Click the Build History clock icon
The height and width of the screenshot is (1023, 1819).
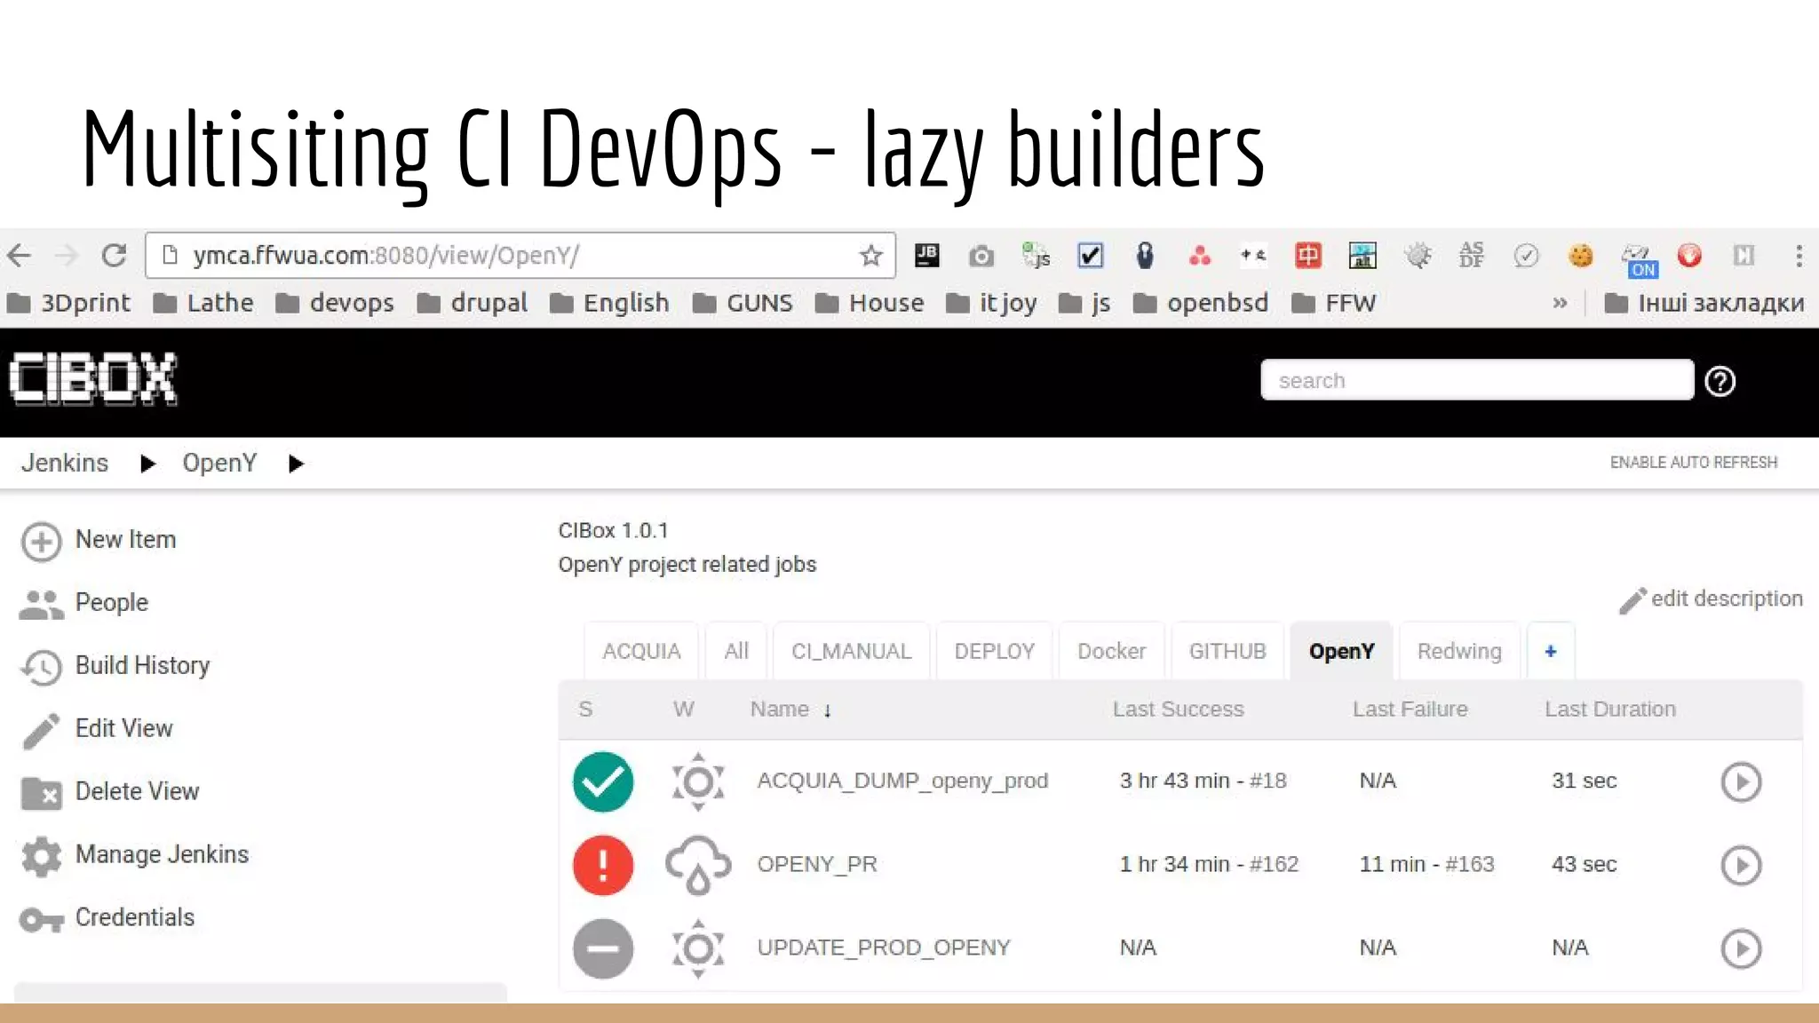coord(41,667)
